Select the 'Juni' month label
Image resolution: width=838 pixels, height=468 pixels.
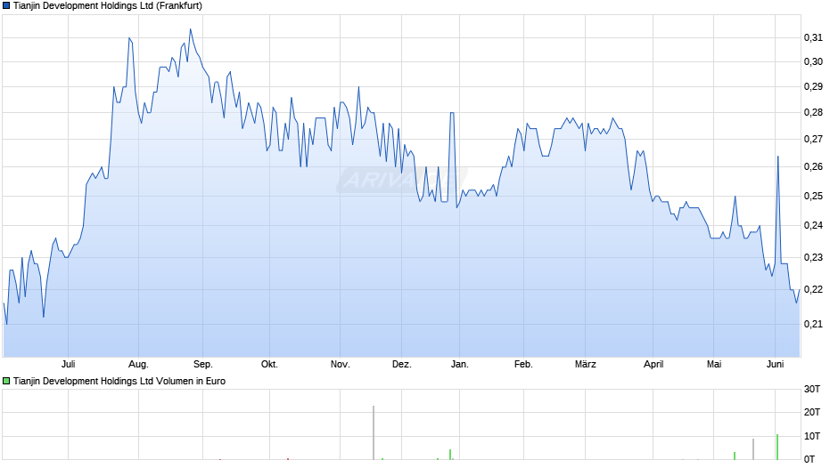(775, 364)
